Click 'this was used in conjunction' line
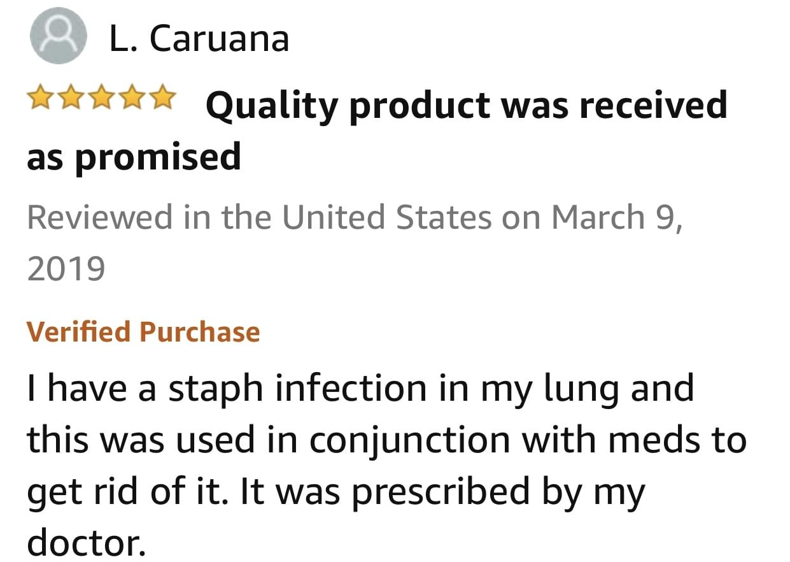The height and width of the screenshot is (562, 790). (386, 441)
